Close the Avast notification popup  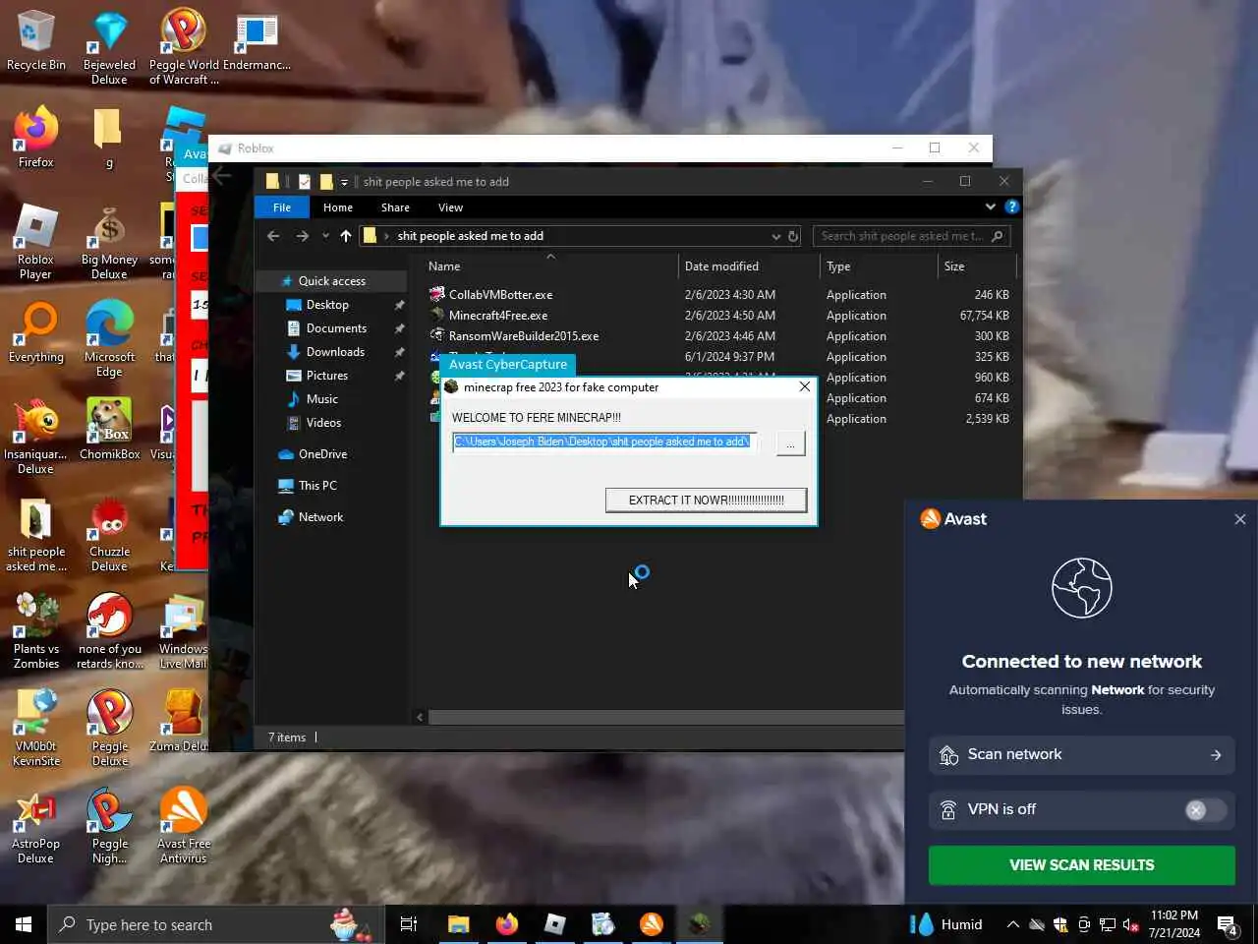tap(1239, 519)
